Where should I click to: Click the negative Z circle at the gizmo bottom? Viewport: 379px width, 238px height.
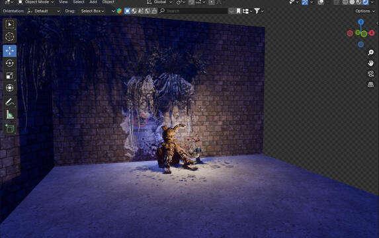pos(361,44)
